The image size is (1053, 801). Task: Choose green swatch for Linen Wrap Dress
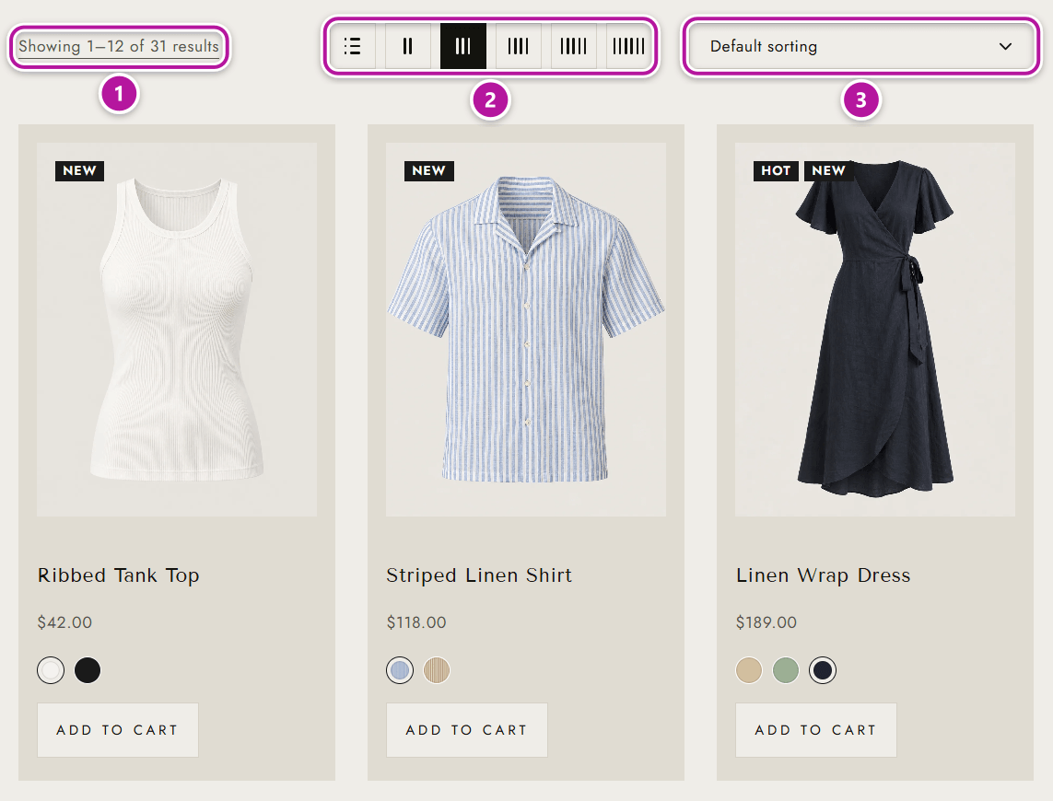pyautogui.click(x=786, y=670)
